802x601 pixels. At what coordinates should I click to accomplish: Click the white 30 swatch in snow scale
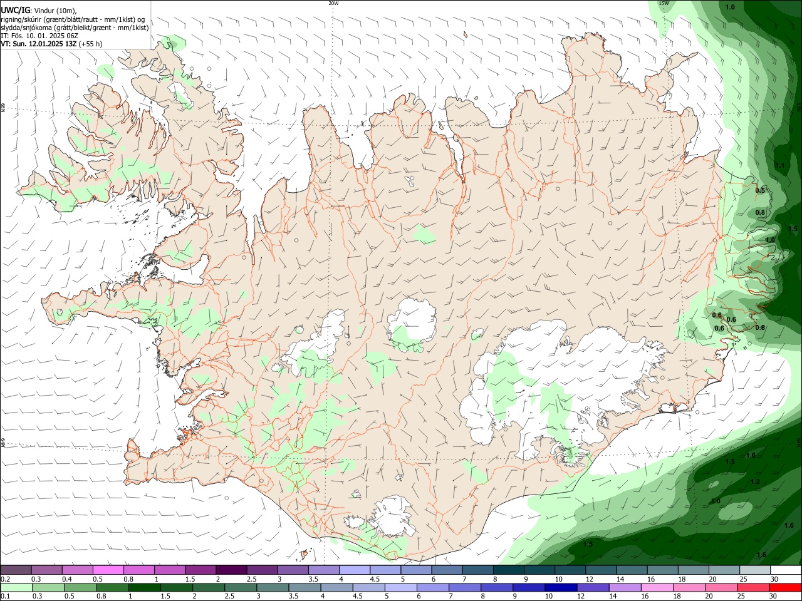(786, 570)
